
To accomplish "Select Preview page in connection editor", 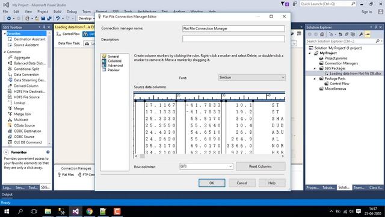I will pyautogui.click(x=113, y=70).
